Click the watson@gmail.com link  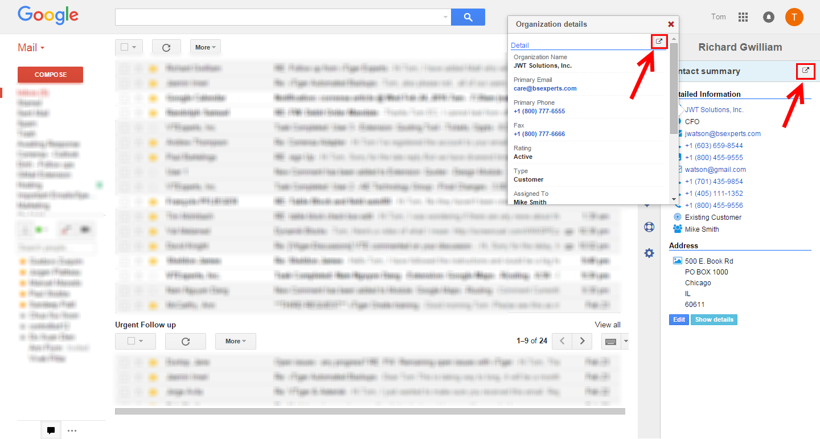point(715,169)
